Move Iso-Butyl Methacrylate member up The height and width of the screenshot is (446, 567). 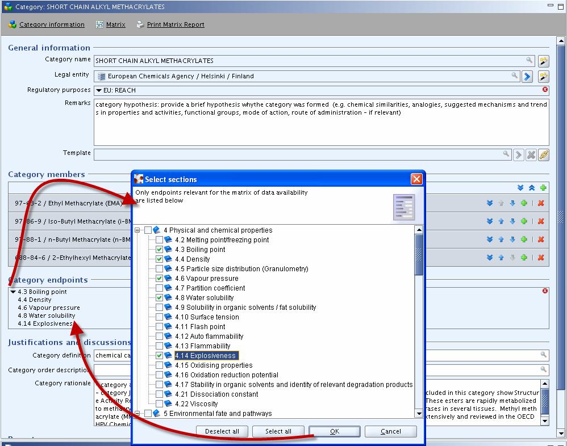[501, 221]
